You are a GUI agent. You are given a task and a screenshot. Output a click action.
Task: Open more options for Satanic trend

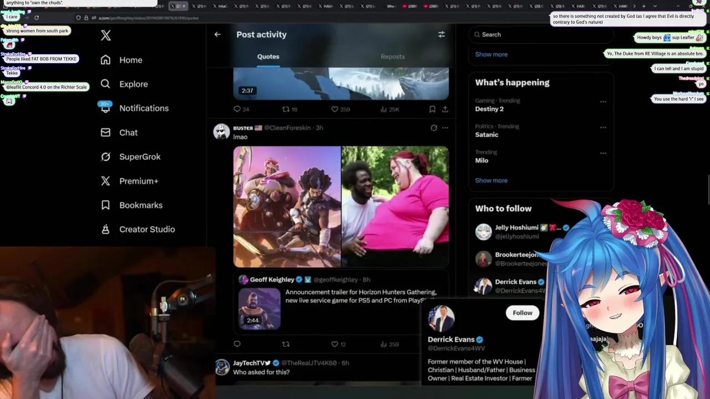(x=603, y=127)
